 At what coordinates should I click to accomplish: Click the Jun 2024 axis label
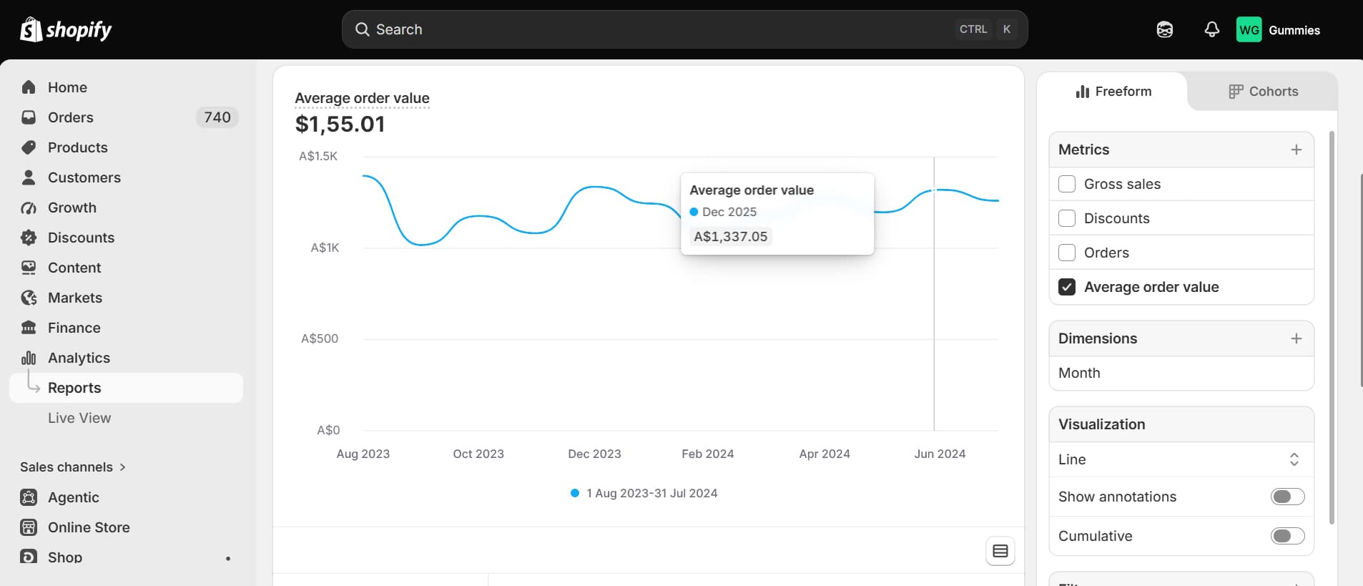click(940, 454)
